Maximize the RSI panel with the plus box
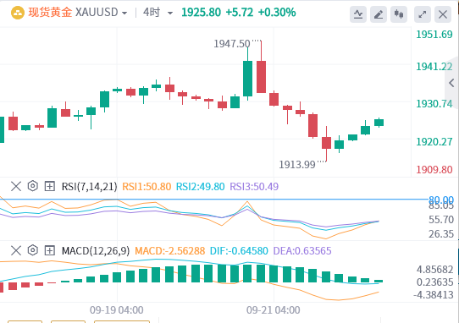 pos(49,186)
